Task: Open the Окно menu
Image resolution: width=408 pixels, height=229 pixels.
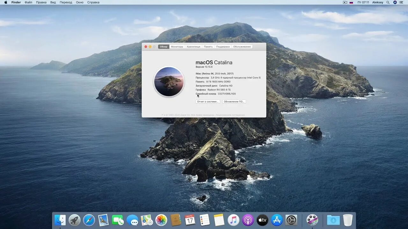Action: (x=80, y=2)
